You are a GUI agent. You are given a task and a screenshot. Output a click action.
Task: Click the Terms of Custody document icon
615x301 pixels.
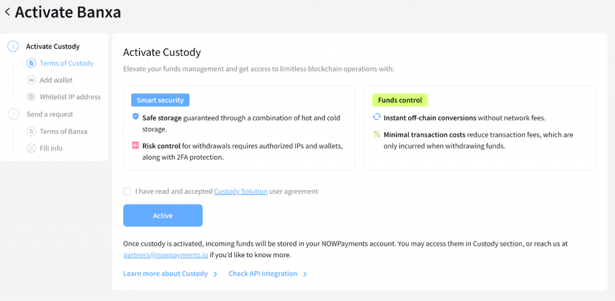(31, 63)
